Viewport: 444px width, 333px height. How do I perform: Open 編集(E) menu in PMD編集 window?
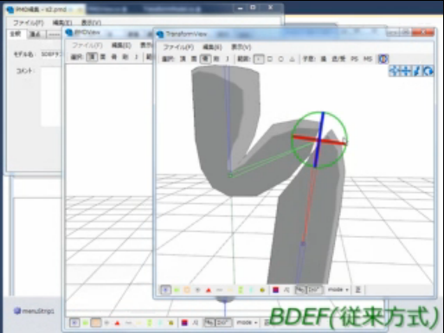tap(62, 22)
